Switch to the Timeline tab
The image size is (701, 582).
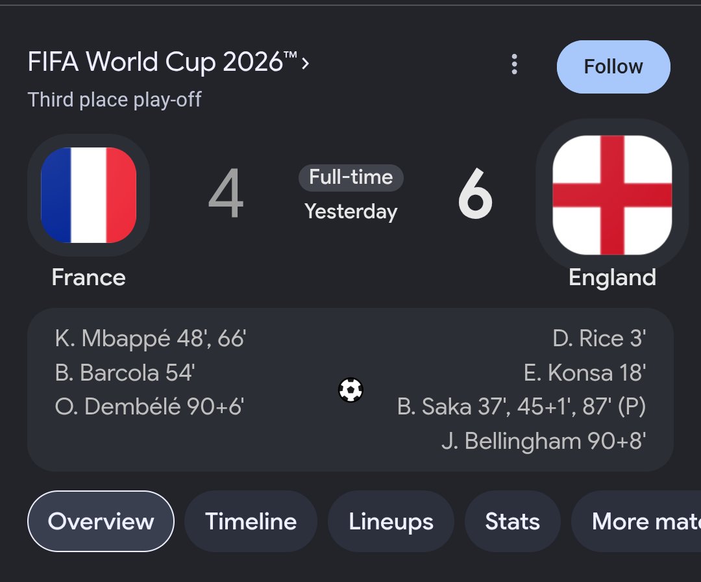(251, 521)
